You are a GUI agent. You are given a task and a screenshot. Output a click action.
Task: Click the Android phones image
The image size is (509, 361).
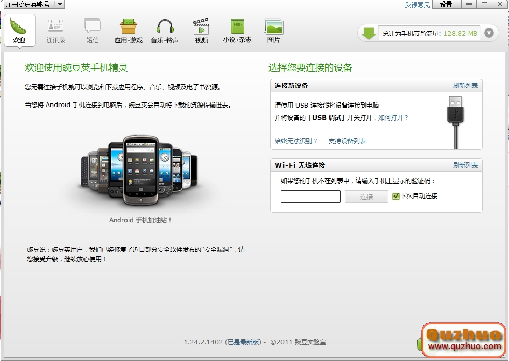[x=139, y=171]
